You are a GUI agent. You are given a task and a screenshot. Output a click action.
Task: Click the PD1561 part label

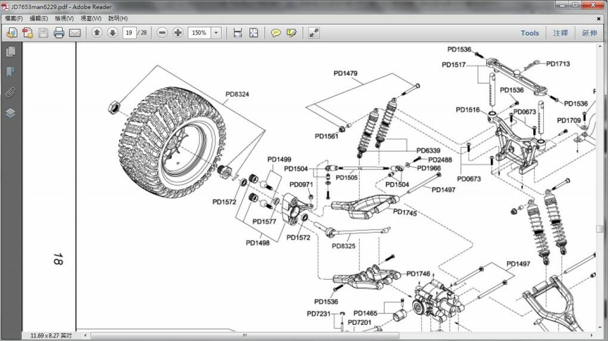[x=326, y=136]
